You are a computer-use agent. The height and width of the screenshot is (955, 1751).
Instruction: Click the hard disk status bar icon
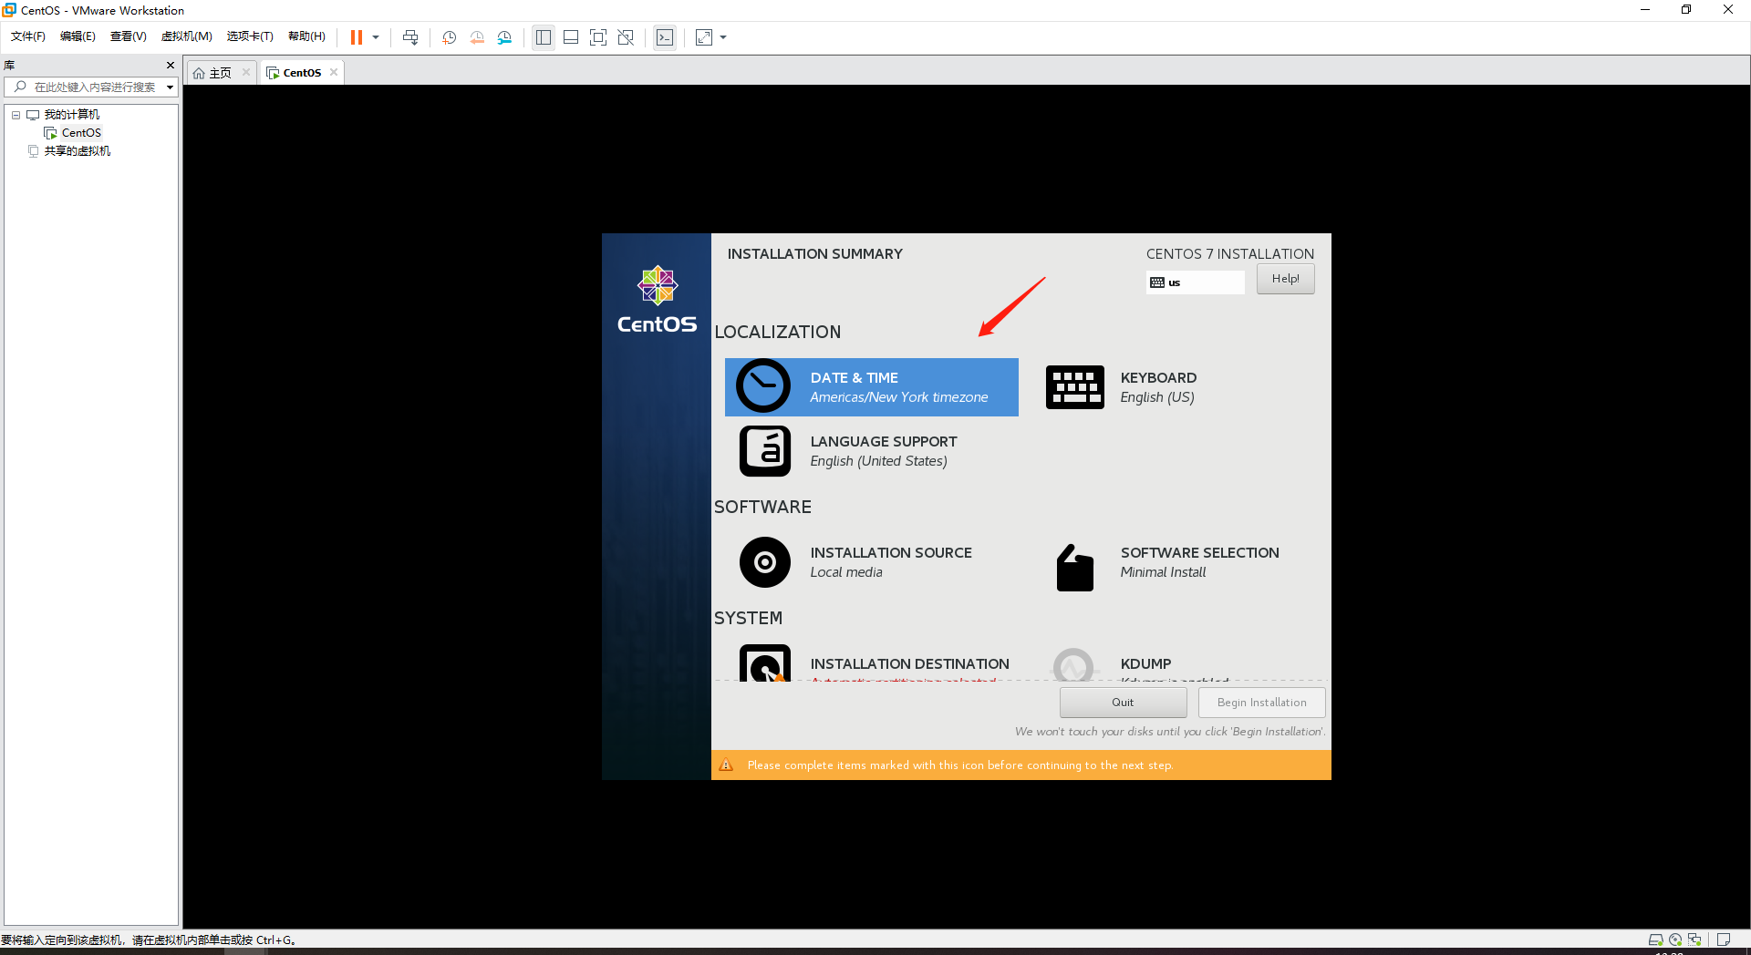[1655, 940]
